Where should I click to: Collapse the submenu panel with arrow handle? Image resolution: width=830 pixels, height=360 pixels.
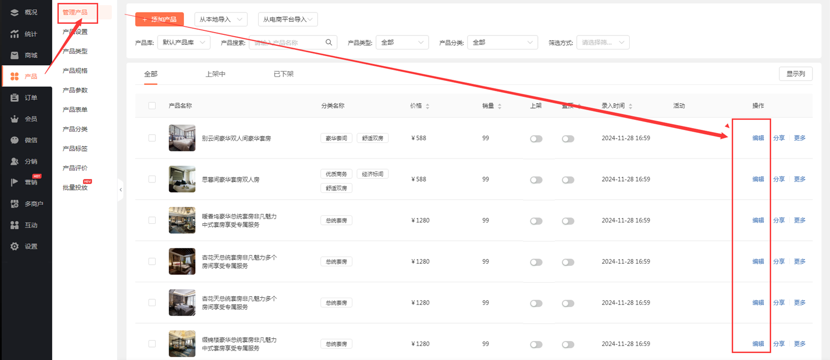pyautogui.click(x=121, y=189)
